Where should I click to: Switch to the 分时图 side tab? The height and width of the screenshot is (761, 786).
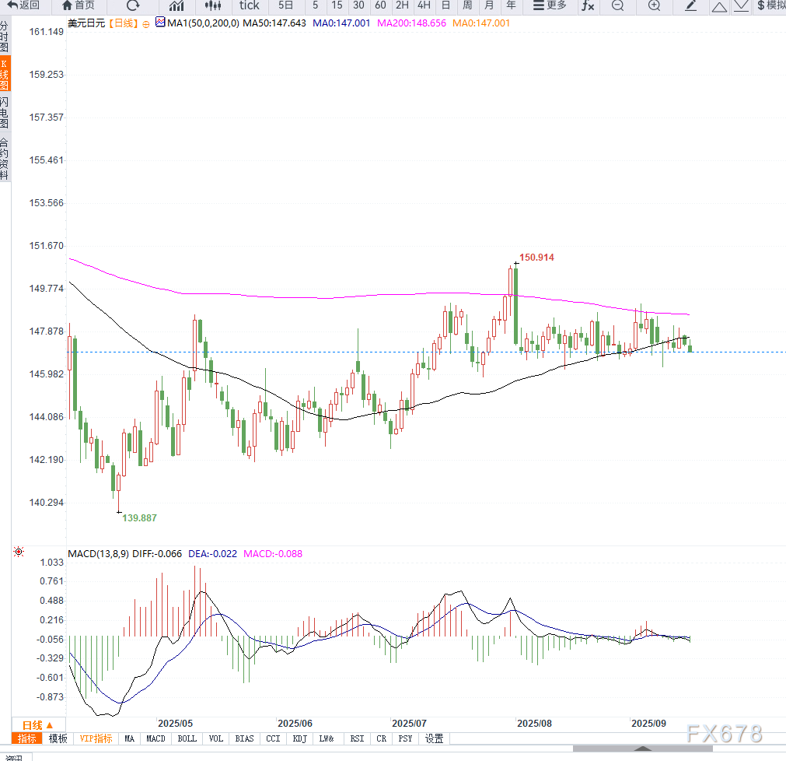tap(5, 37)
